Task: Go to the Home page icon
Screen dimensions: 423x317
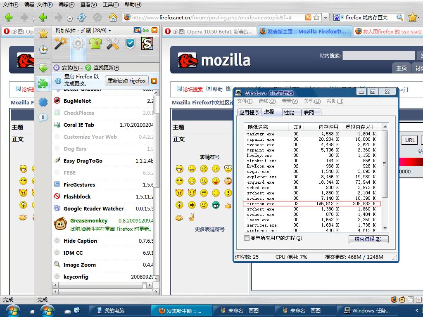Action: 113,18
